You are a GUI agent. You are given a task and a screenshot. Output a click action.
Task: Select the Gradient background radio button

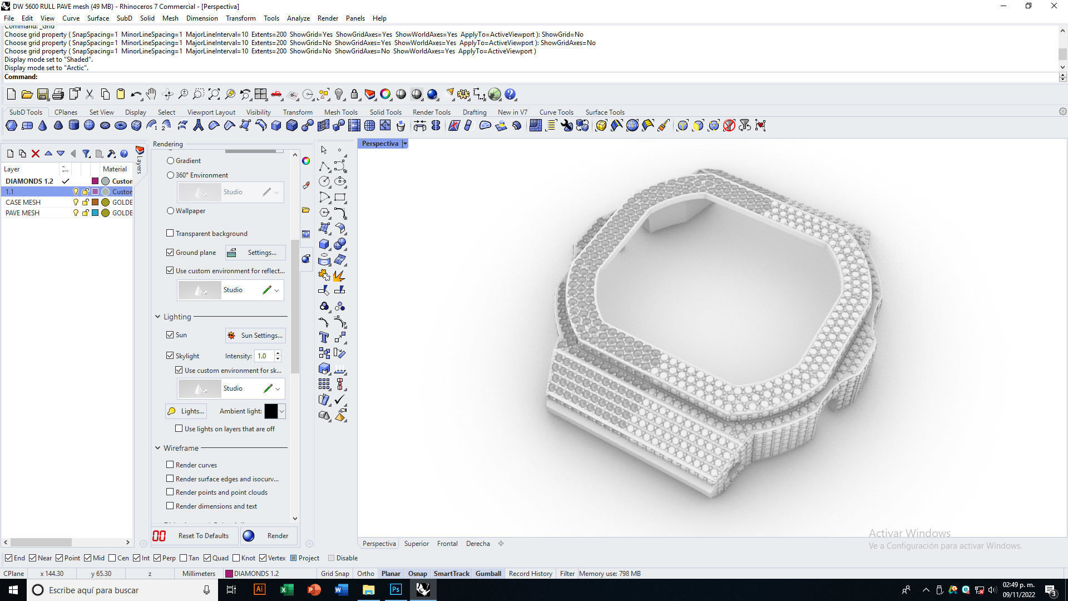171,161
